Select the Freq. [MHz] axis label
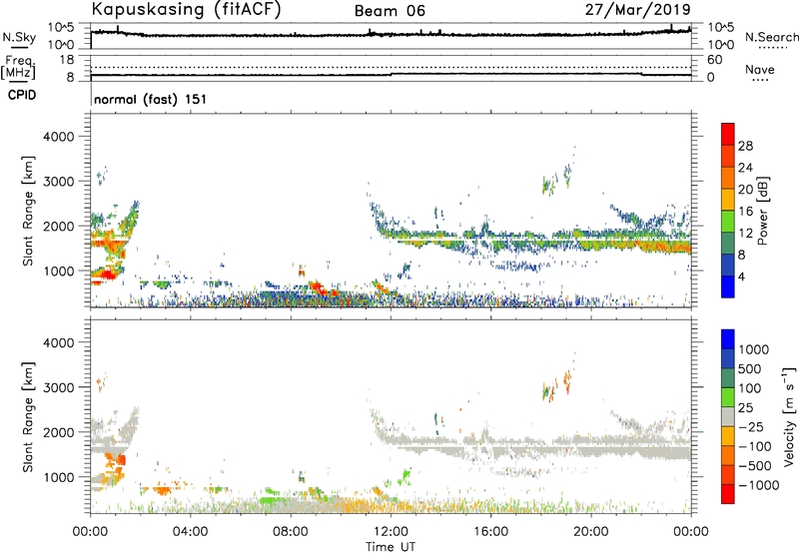 pos(18,68)
